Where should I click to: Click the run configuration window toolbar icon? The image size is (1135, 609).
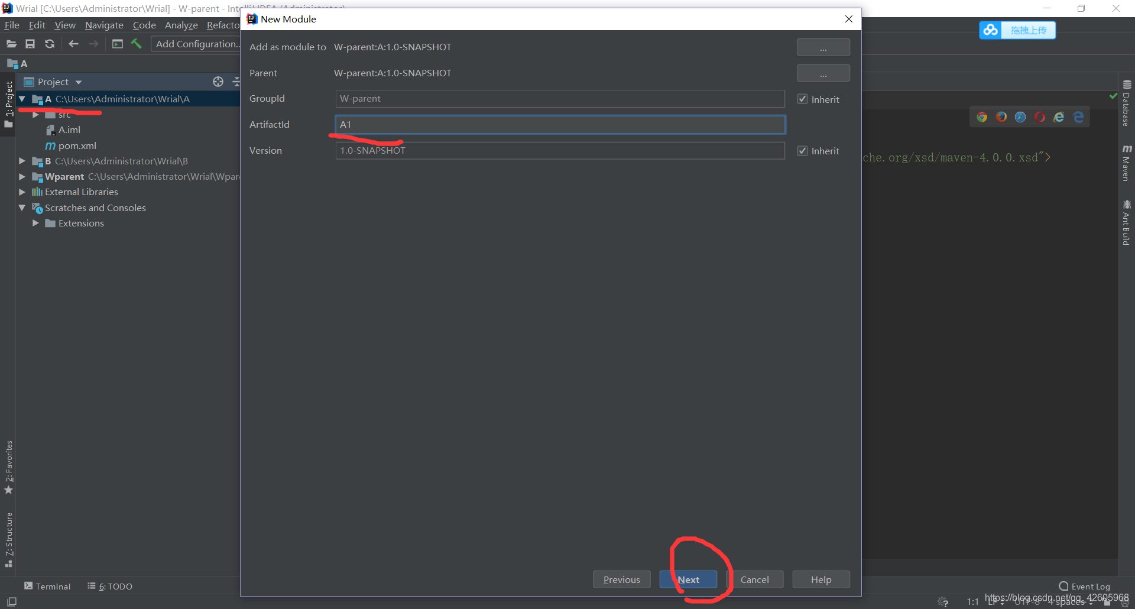[x=118, y=44]
